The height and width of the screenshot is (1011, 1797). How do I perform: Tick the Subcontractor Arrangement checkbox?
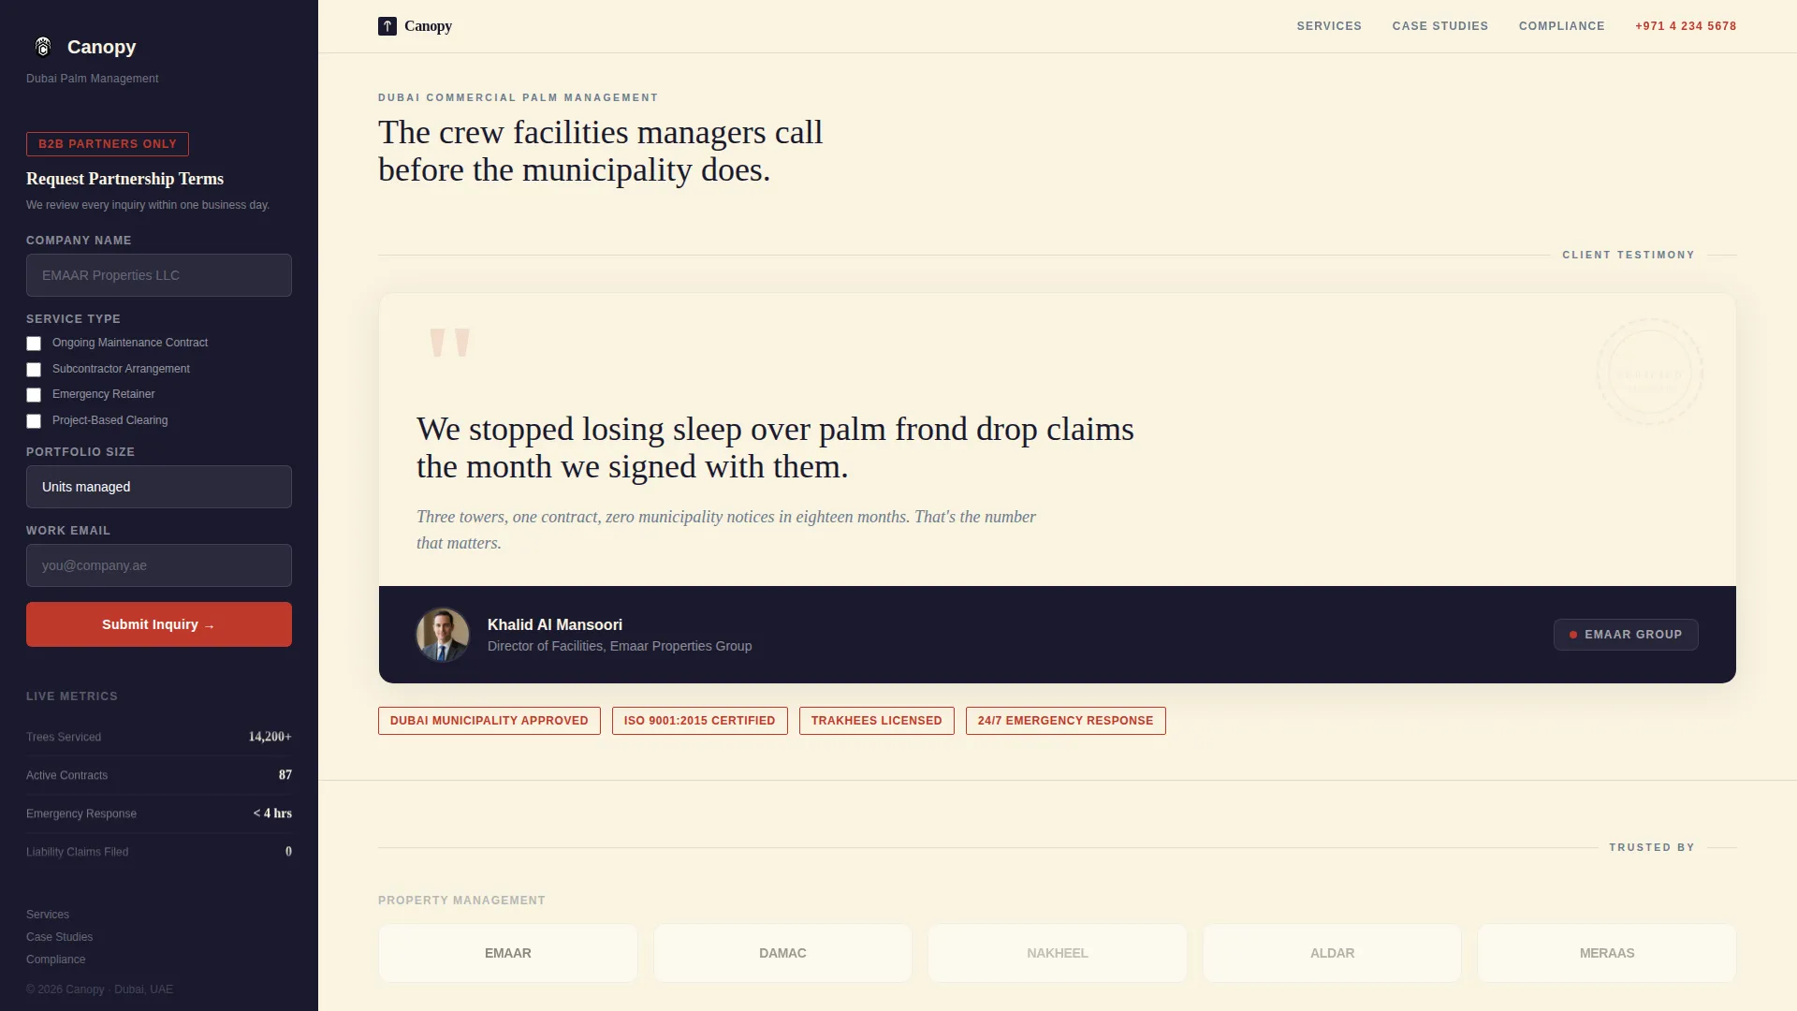tap(34, 370)
